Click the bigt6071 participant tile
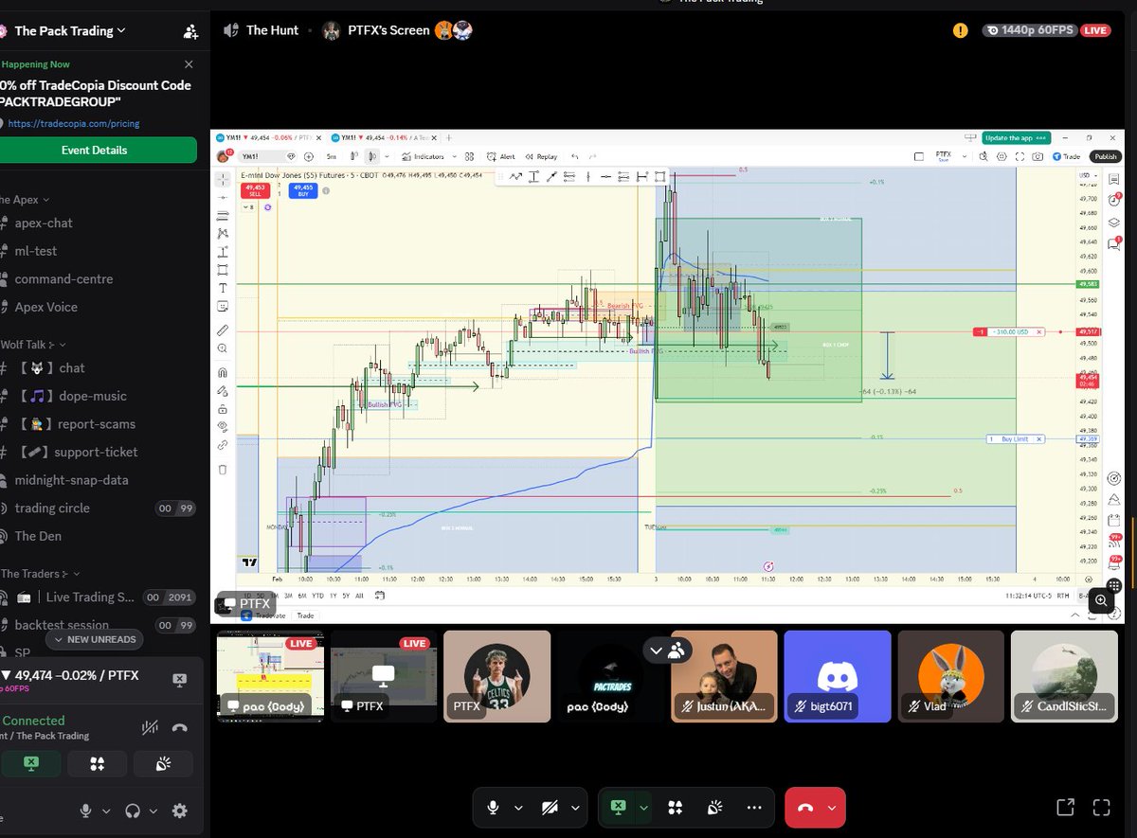 coord(838,677)
